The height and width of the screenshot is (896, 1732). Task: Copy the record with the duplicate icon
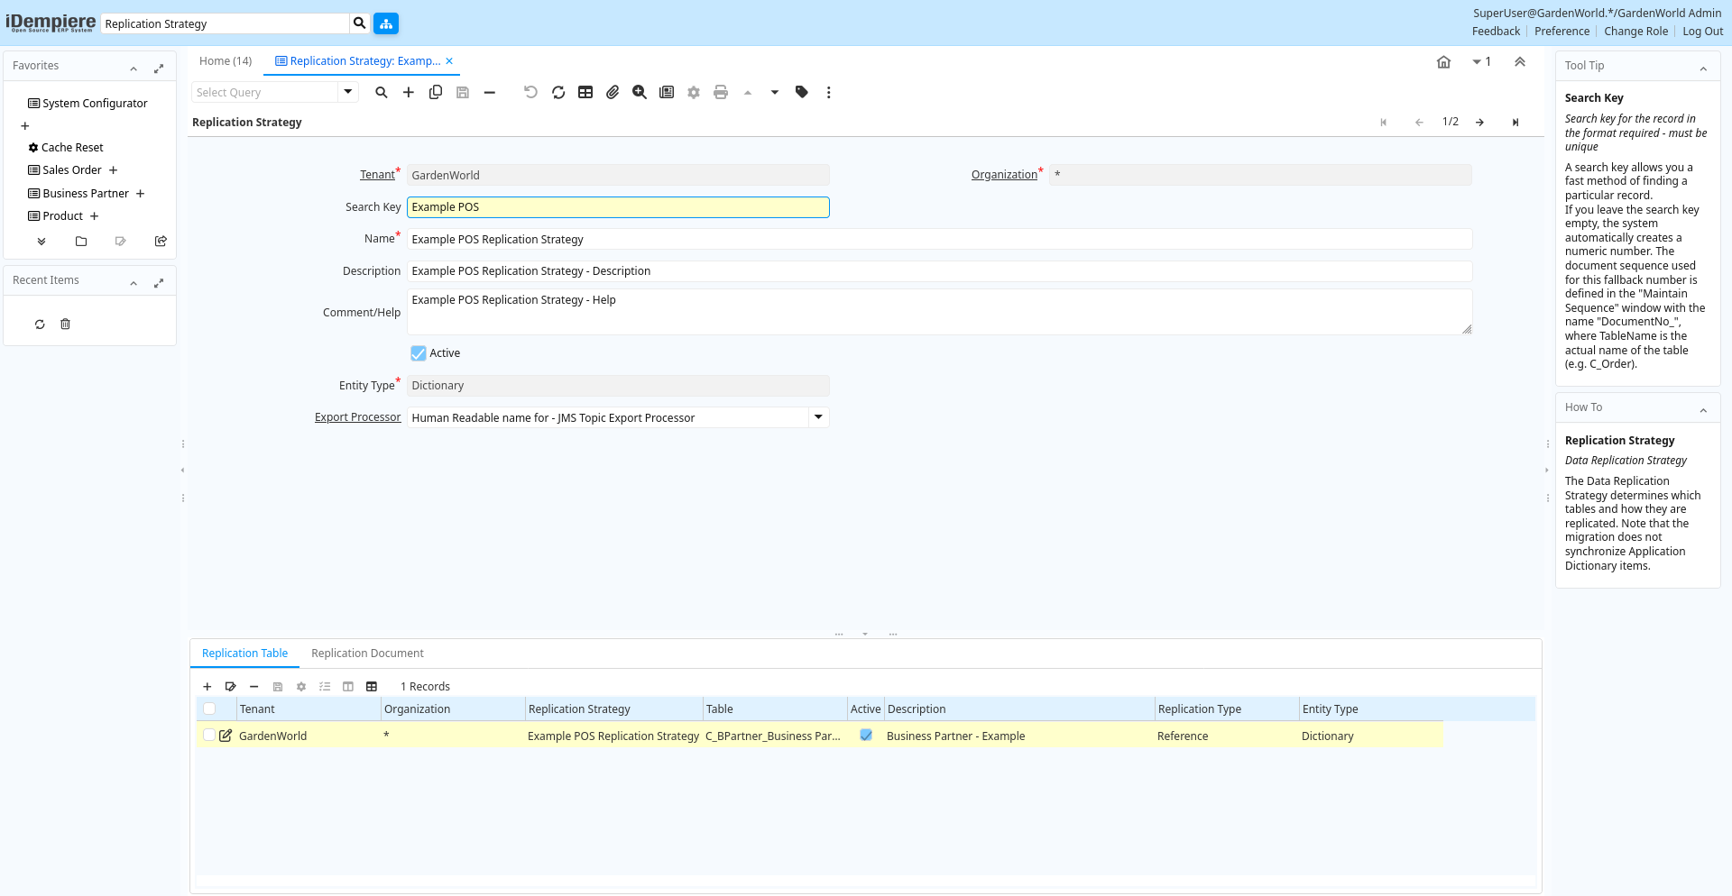point(436,92)
